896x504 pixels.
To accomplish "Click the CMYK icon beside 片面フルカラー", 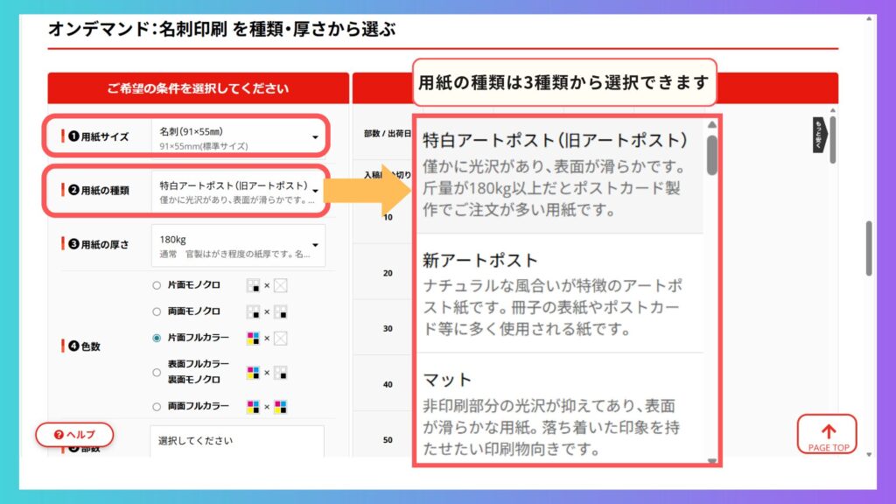I will pos(253,338).
